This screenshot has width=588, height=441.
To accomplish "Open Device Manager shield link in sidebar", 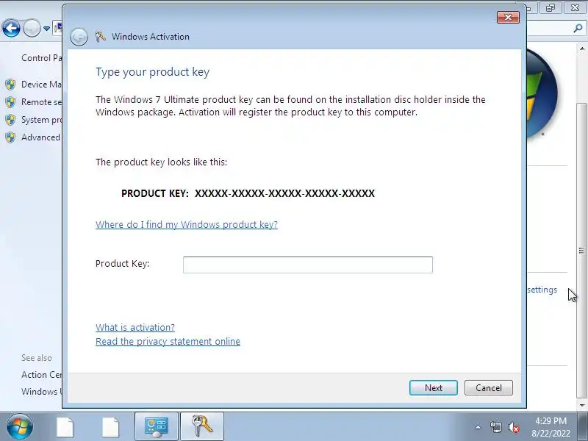I will click(x=41, y=84).
